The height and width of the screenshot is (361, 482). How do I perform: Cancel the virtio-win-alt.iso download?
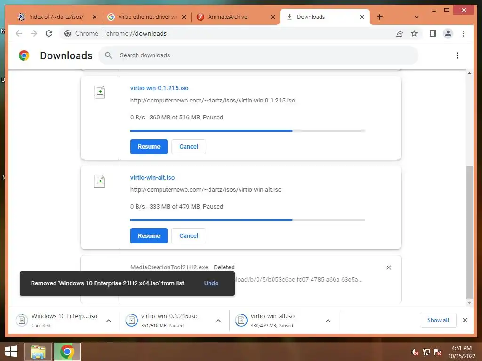point(189,236)
